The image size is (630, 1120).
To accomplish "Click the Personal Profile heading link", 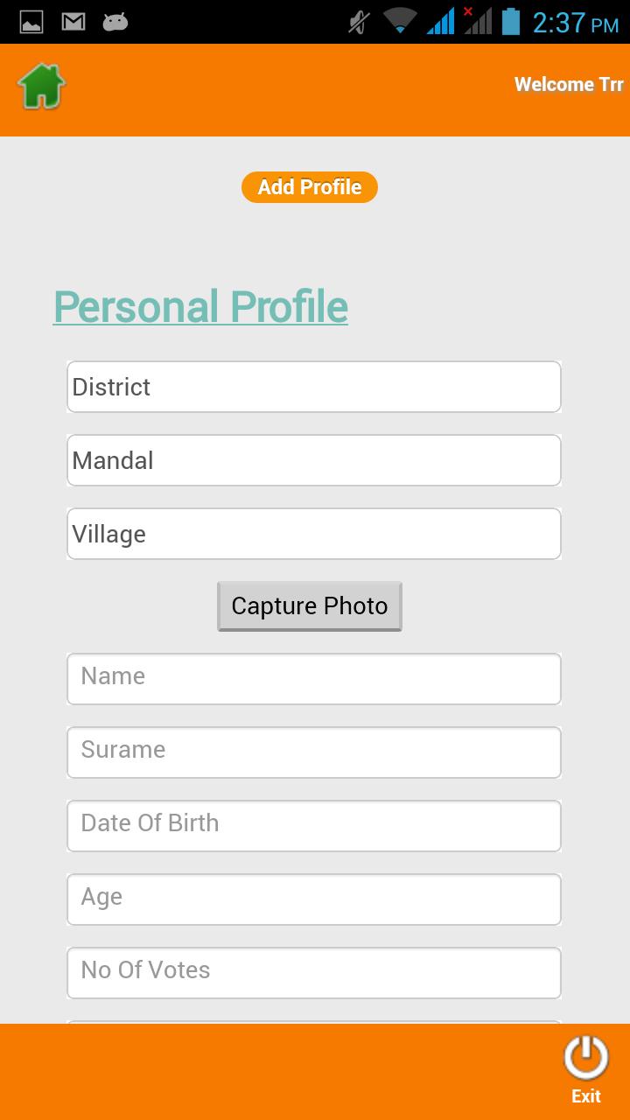I will pyautogui.click(x=200, y=306).
